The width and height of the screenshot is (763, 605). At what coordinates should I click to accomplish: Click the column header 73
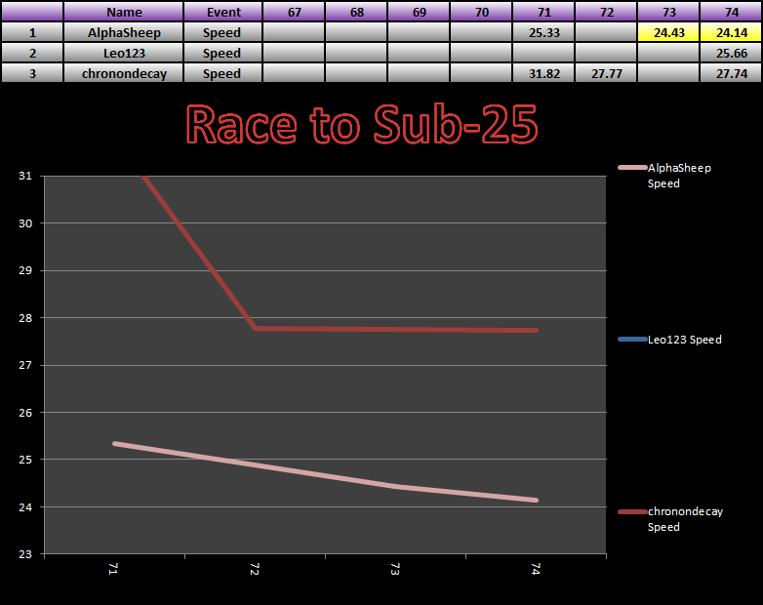coord(668,12)
